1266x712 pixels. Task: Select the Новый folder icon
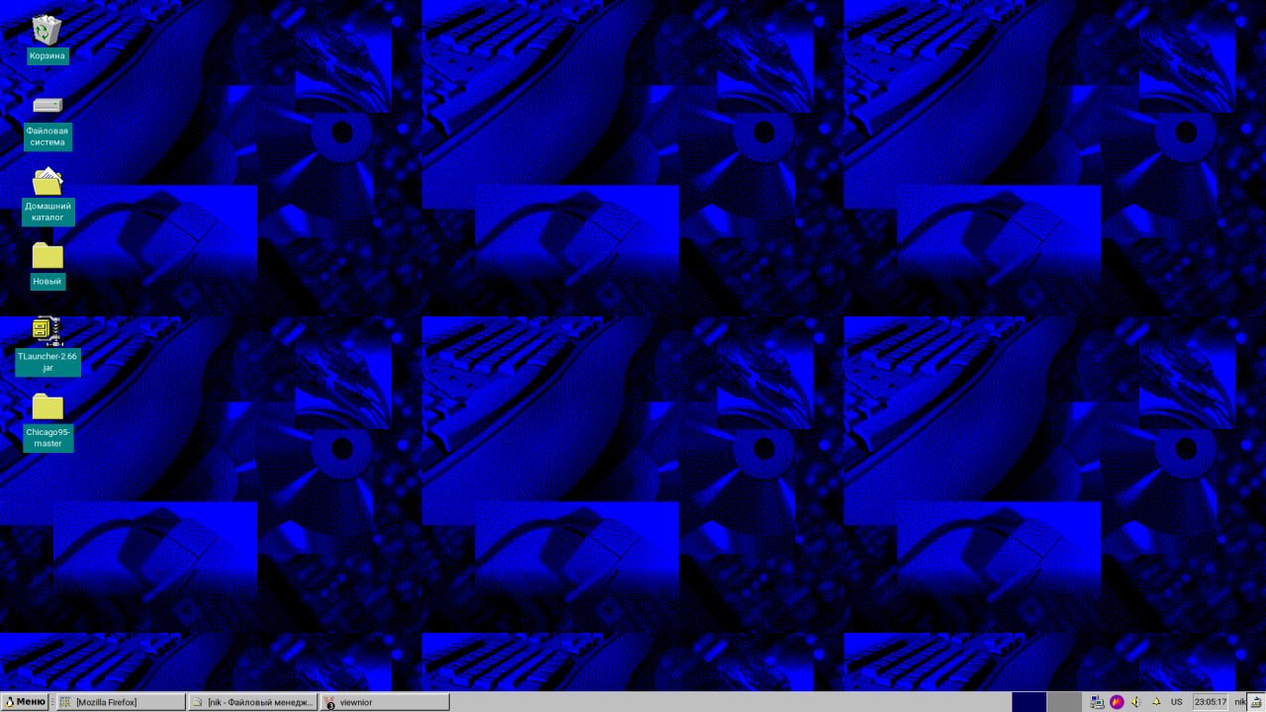point(47,255)
